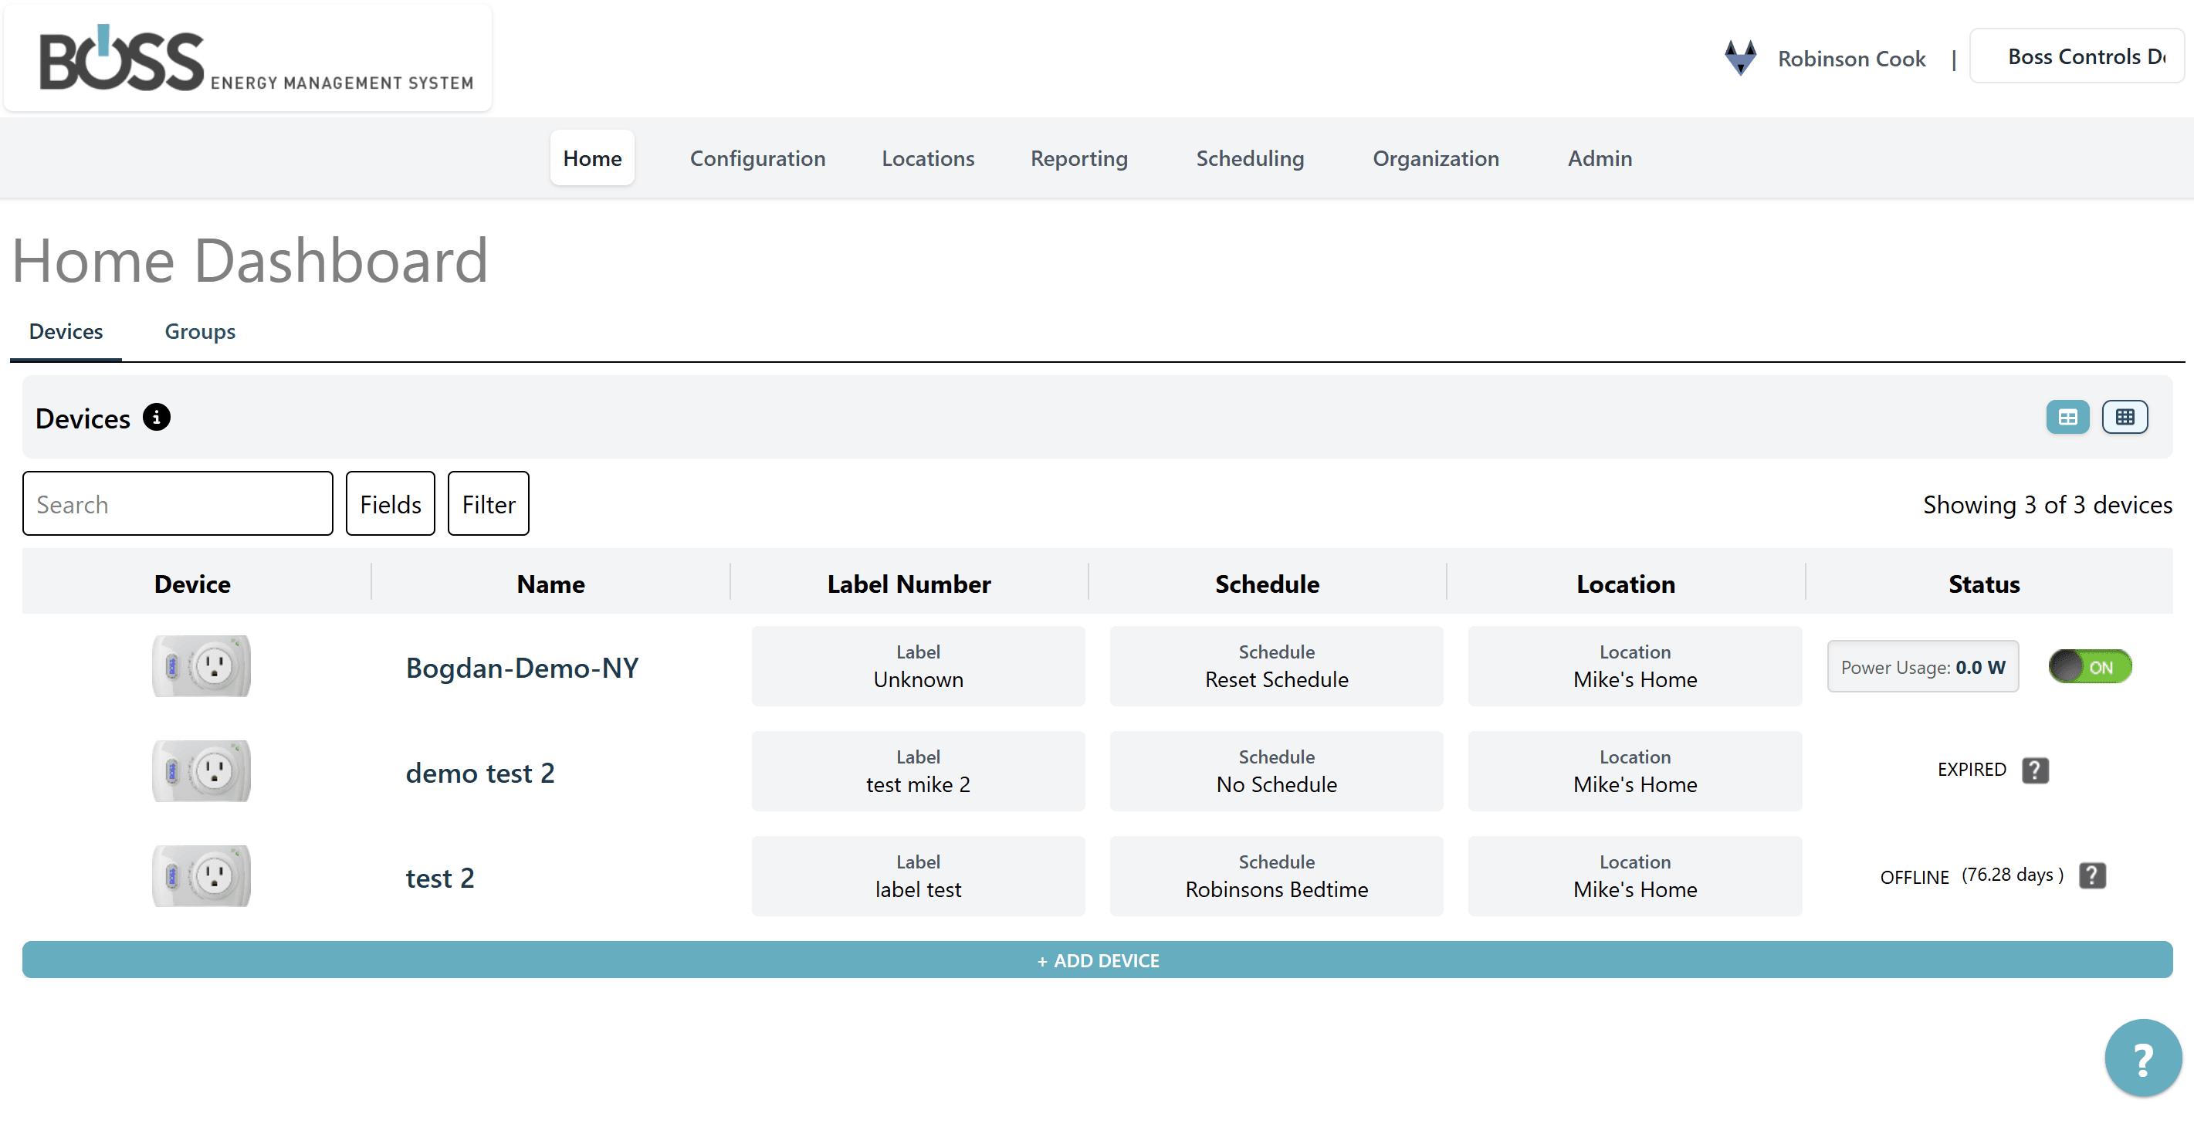Click the blue help question mark button
The image size is (2194, 1124).
(2143, 1058)
